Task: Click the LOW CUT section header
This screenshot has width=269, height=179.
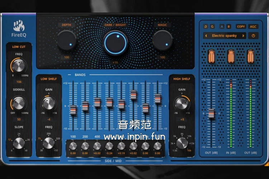Action: coord(19,47)
